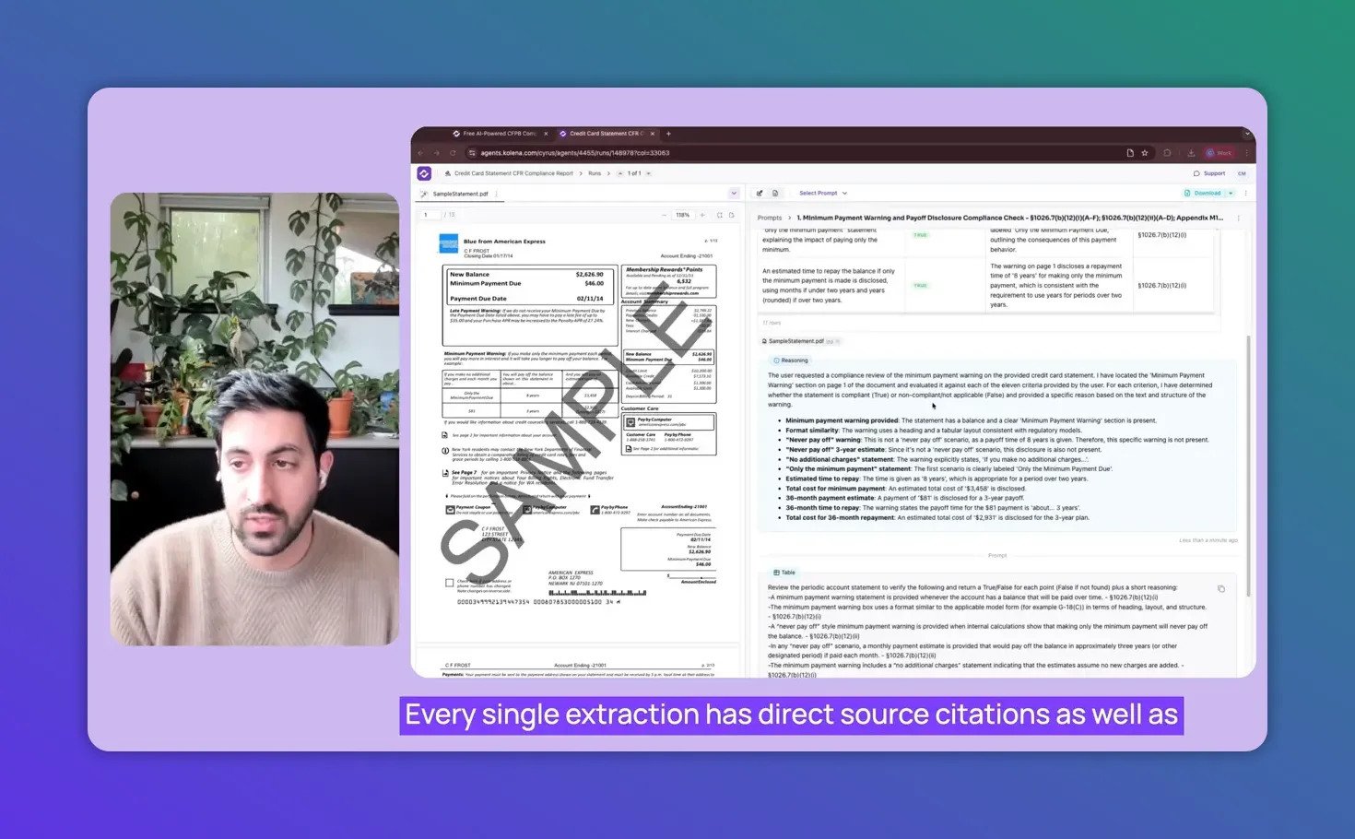Click the "Total cost for 36-month repayment" bullet

[x=937, y=518]
